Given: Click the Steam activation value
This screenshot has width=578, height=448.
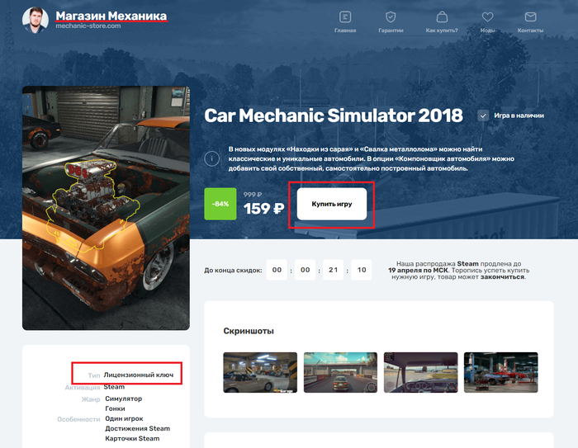Looking at the screenshot, I should (x=114, y=387).
